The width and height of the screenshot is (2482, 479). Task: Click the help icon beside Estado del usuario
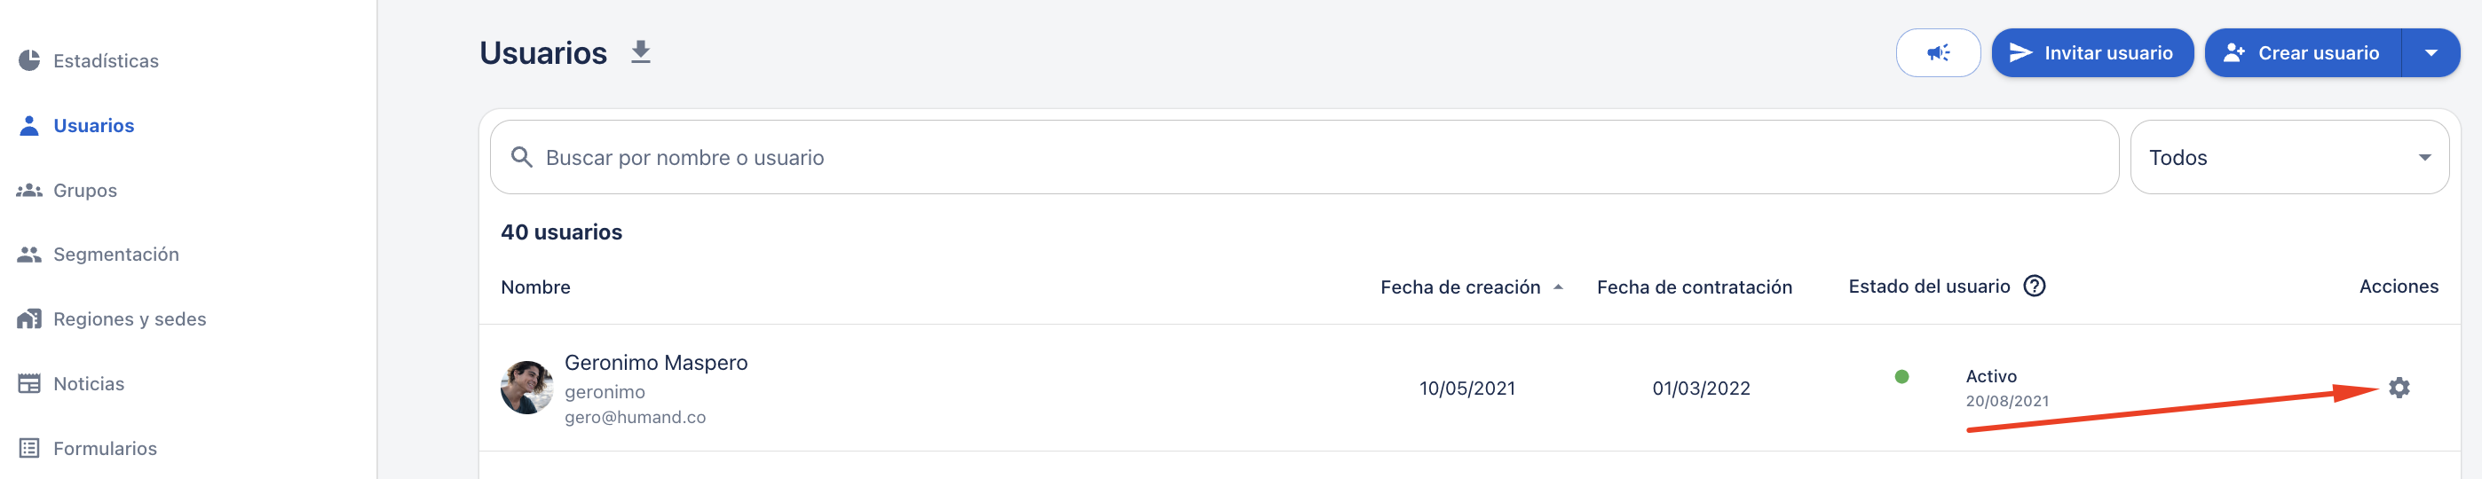[2034, 287]
